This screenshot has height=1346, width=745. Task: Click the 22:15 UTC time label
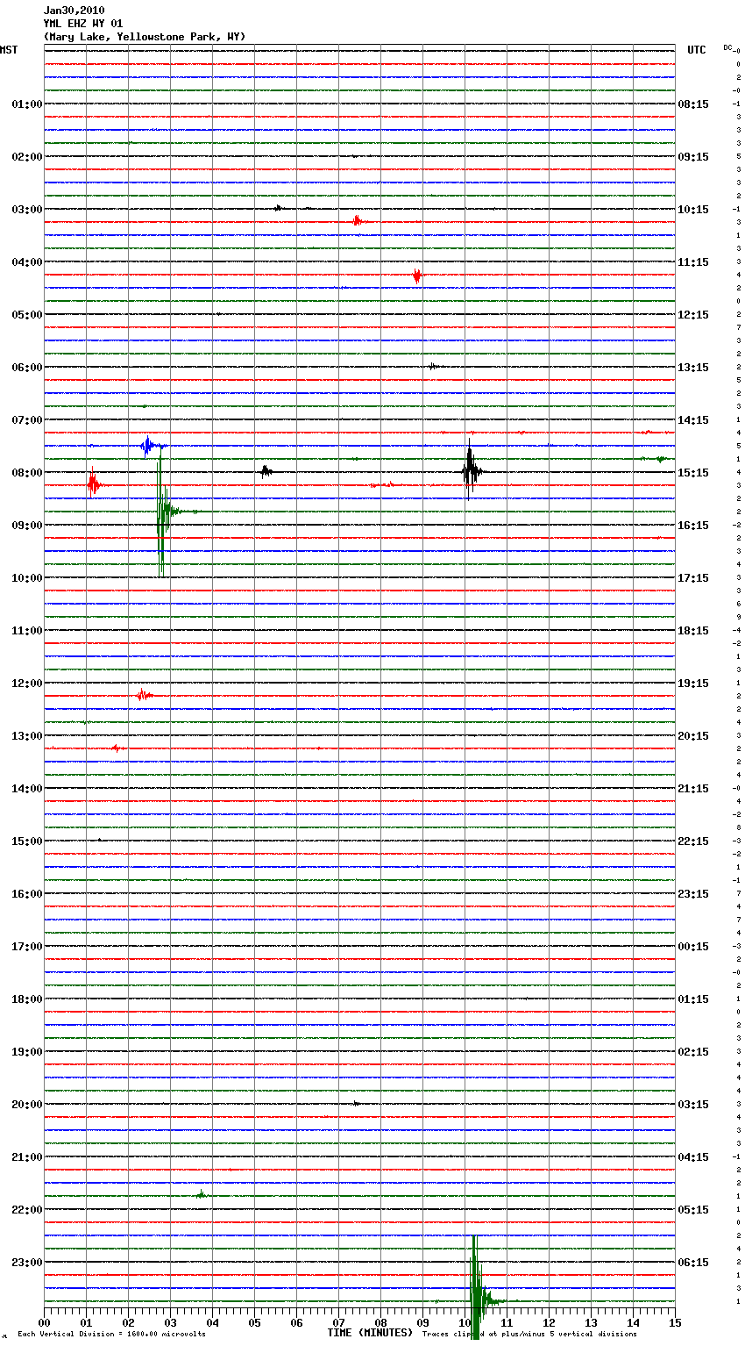693,841
